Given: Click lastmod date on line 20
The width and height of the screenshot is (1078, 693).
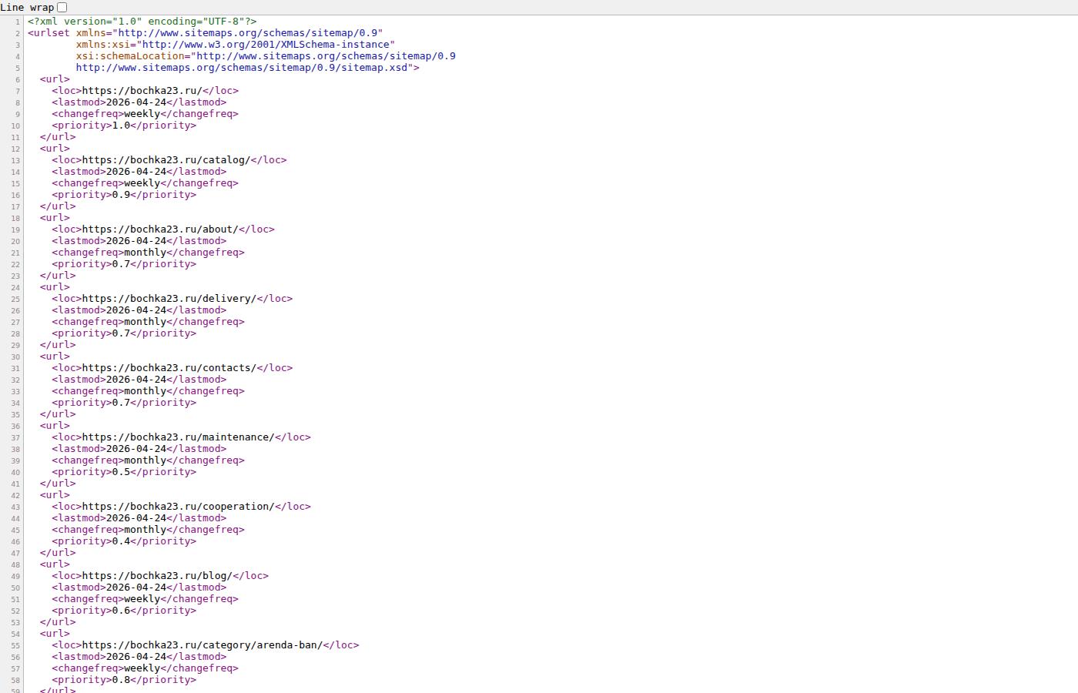Looking at the screenshot, I should click(x=136, y=241).
